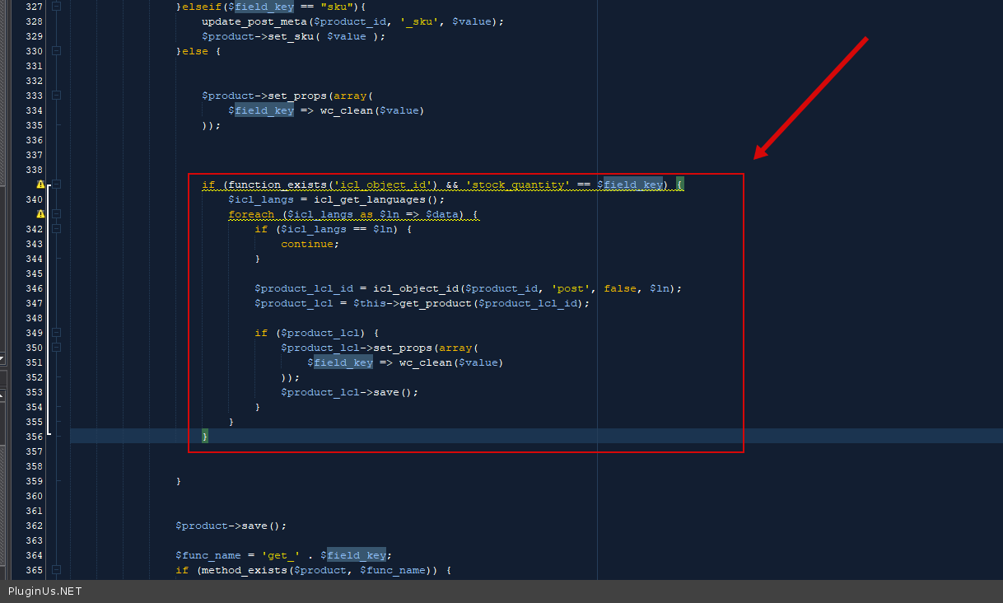Click line number 364 in the gutter
Screen dimensions: 1003x603
coord(34,555)
